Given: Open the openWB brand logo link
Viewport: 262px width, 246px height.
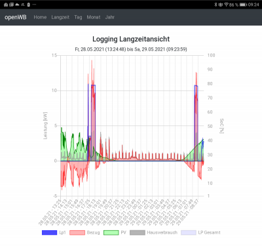Looking at the screenshot, I should point(16,17).
